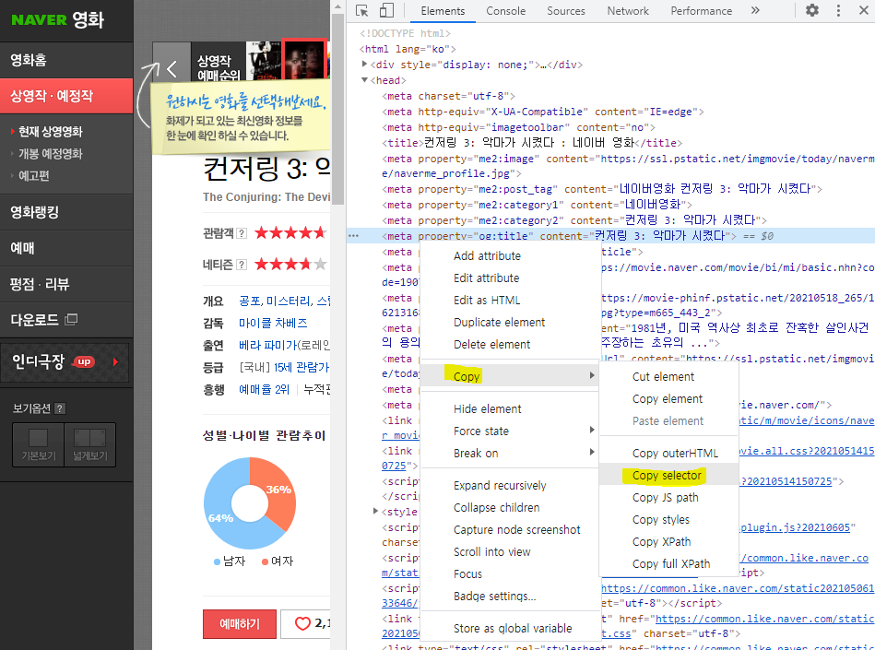This screenshot has height=650, width=875.
Task: Open the DevTools three-dot customize menu
Action: [x=838, y=10]
